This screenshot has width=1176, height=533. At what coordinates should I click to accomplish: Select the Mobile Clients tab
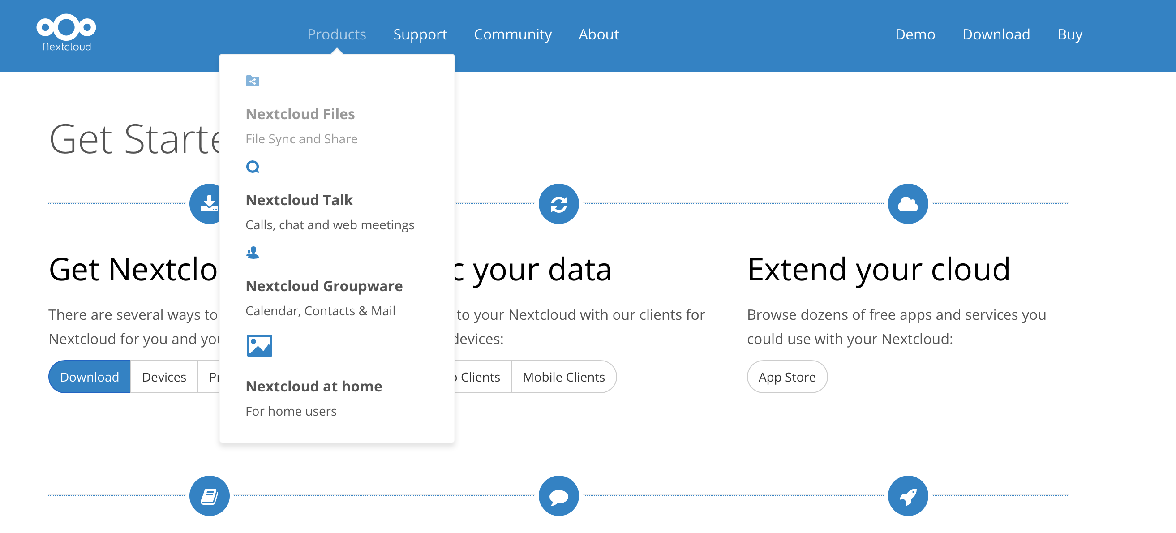click(x=564, y=377)
